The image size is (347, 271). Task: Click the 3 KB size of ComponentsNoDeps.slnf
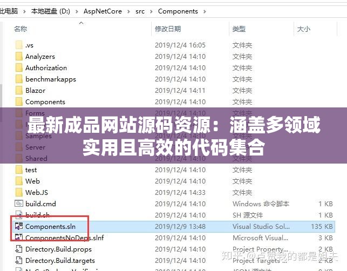pyautogui.click(x=325, y=238)
